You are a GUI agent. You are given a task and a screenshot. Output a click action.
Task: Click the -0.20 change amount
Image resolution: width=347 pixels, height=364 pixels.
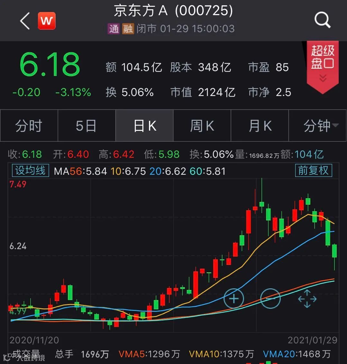[26, 92]
